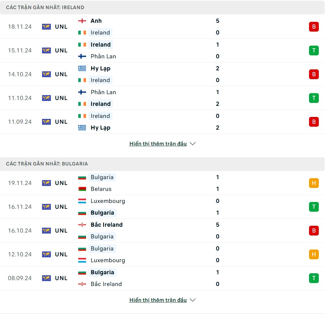Viewport: 325px width, 314px height.
Task: Click the Belarus flag icon
Action: [82, 189]
